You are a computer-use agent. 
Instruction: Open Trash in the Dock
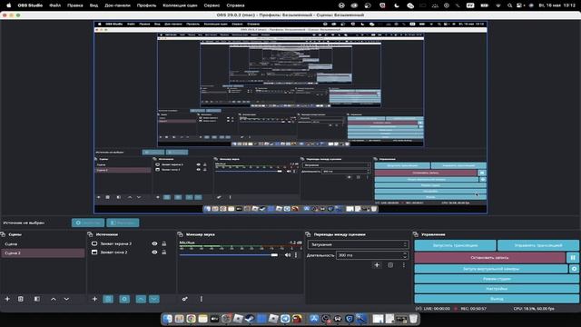(413, 319)
